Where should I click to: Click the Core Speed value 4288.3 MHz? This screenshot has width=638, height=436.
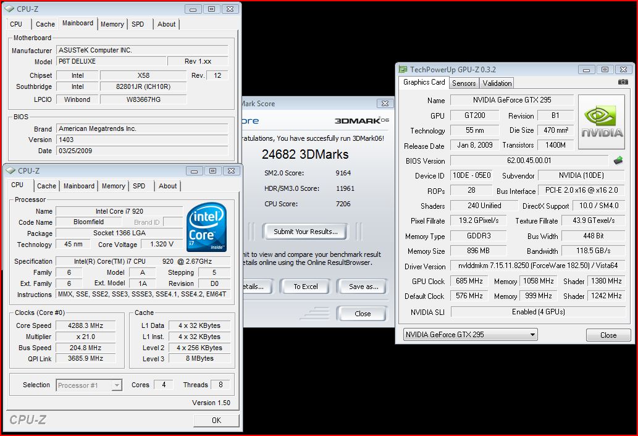coord(85,325)
